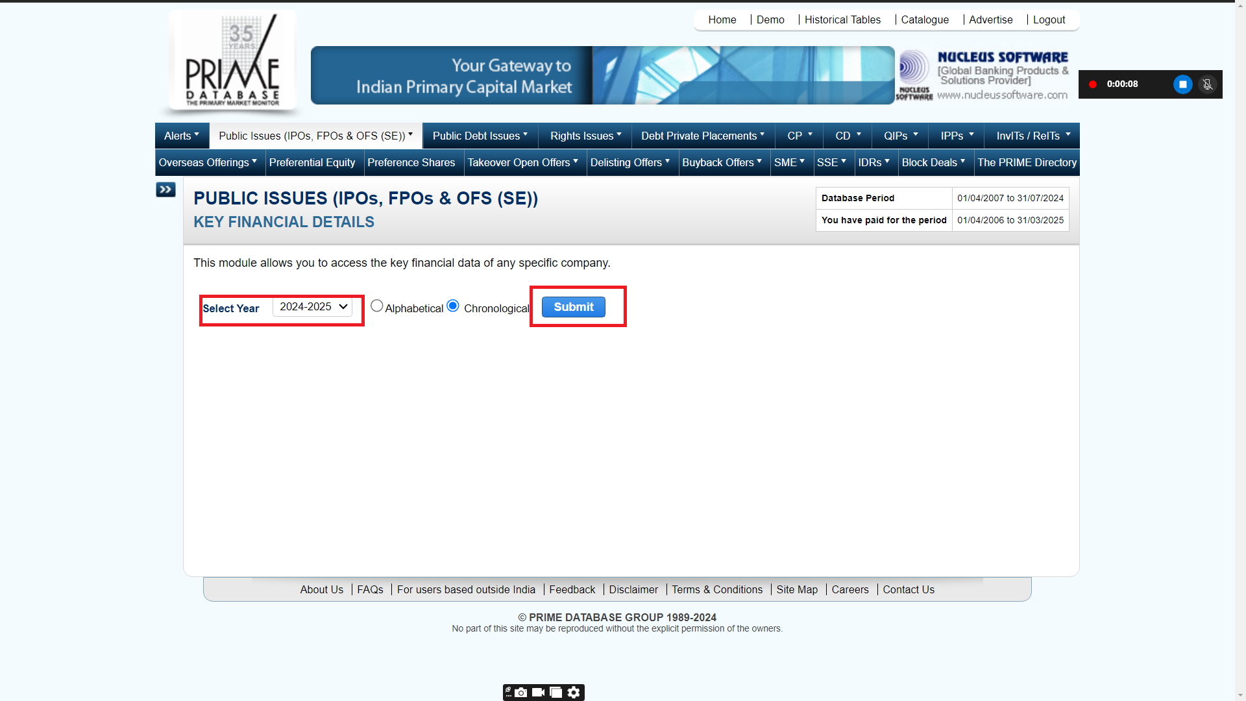
Task: Expand the Buyback Offers menu
Action: pos(722,162)
